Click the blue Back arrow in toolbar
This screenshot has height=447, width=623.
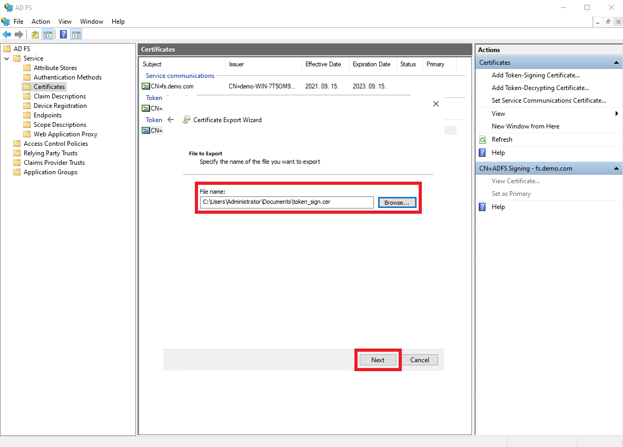pyautogui.click(x=7, y=35)
